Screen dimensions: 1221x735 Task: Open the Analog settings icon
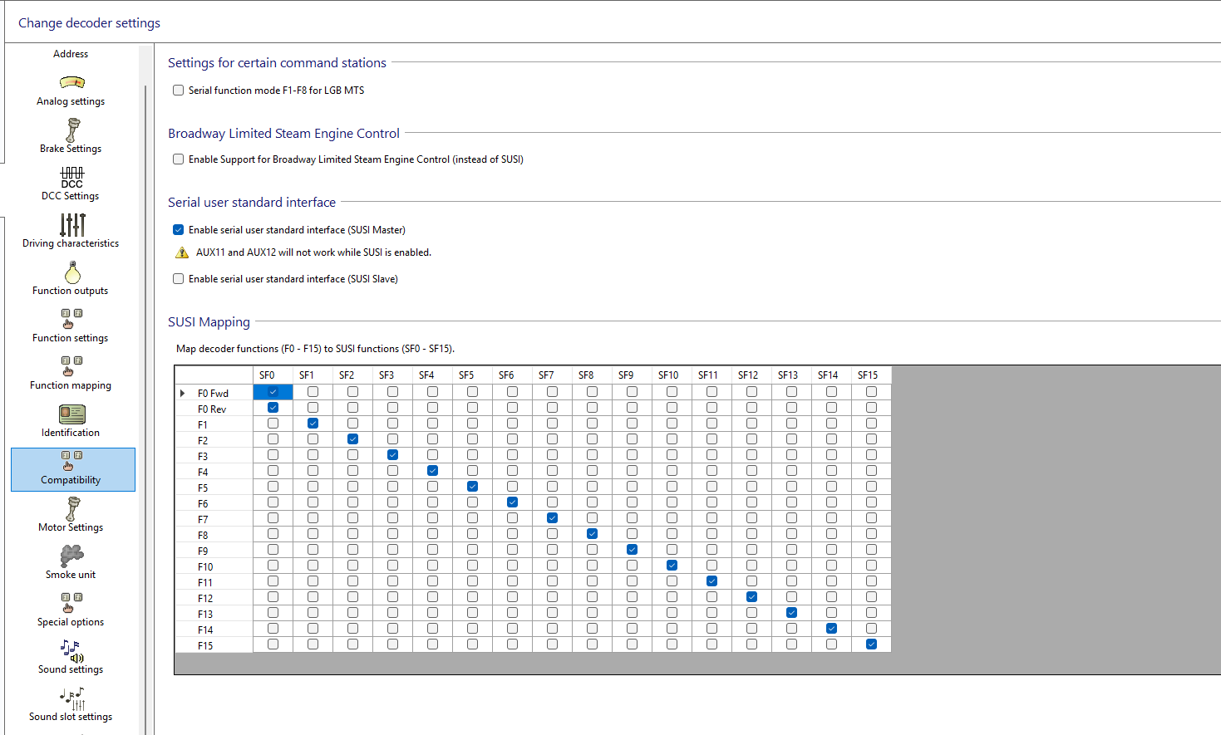pyautogui.click(x=72, y=82)
